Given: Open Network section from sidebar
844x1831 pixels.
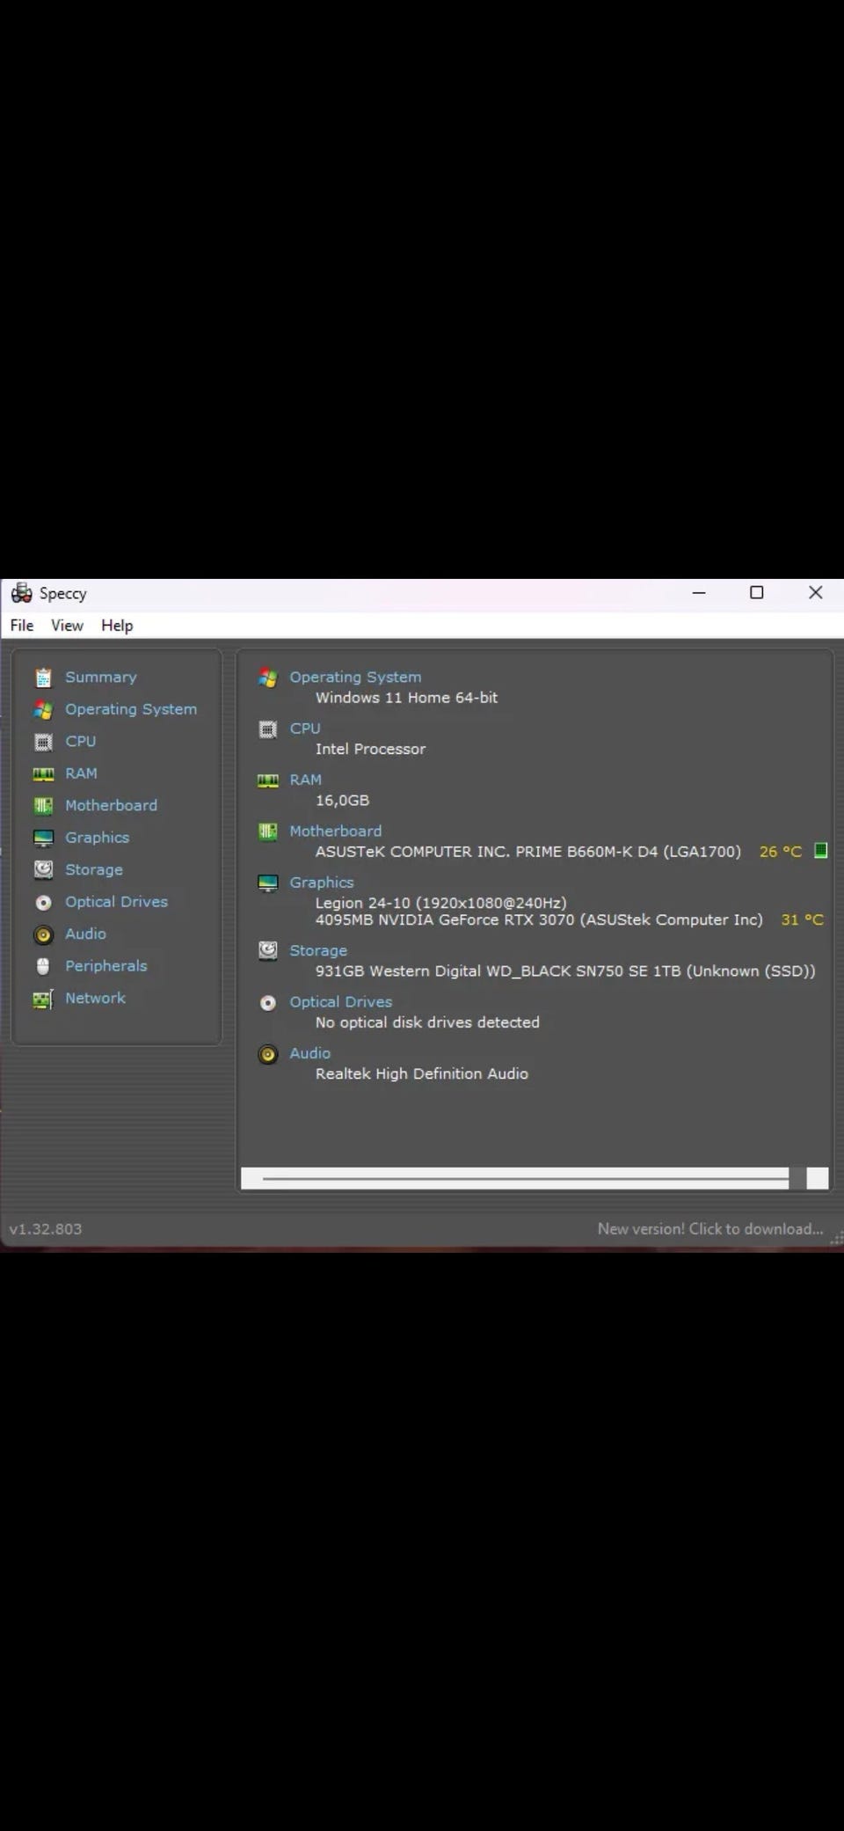Looking at the screenshot, I should tap(95, 998).
